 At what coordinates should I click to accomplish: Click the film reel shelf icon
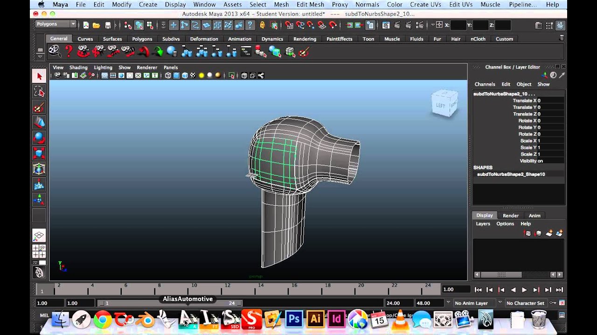pyautogui.click(x=54, y=51)
